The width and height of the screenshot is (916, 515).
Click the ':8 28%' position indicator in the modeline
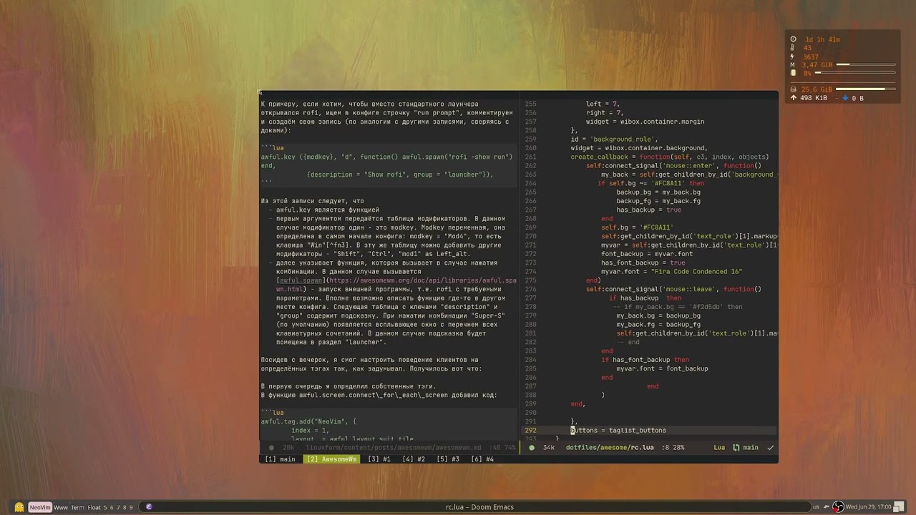pos(673,448)
